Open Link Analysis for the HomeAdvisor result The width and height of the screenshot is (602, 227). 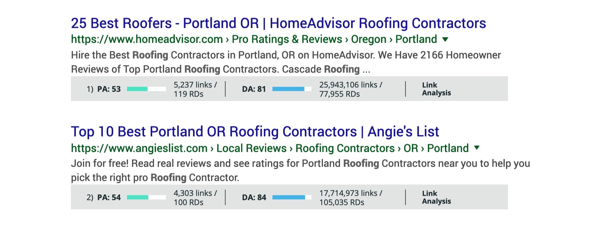[x=436, y=89]
